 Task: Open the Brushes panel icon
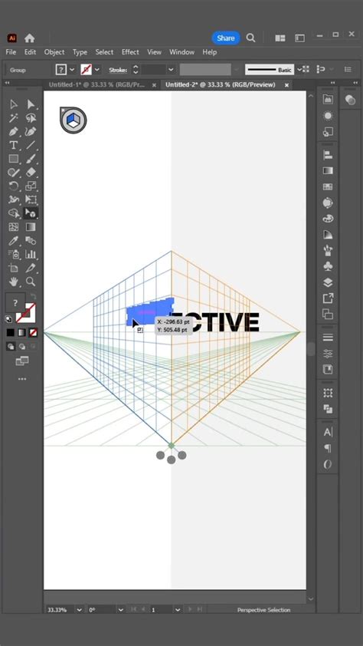(x=328, y=250)
